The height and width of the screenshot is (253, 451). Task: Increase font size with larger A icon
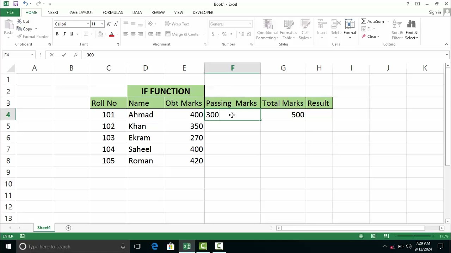[109, 24]
